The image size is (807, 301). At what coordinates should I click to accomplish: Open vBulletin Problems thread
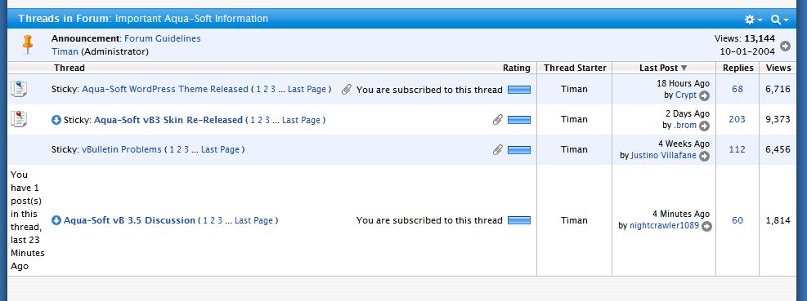122,149
